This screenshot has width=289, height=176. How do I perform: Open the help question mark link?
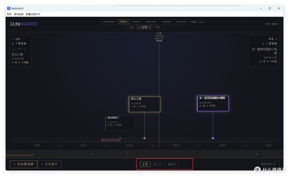pos(279,24)
